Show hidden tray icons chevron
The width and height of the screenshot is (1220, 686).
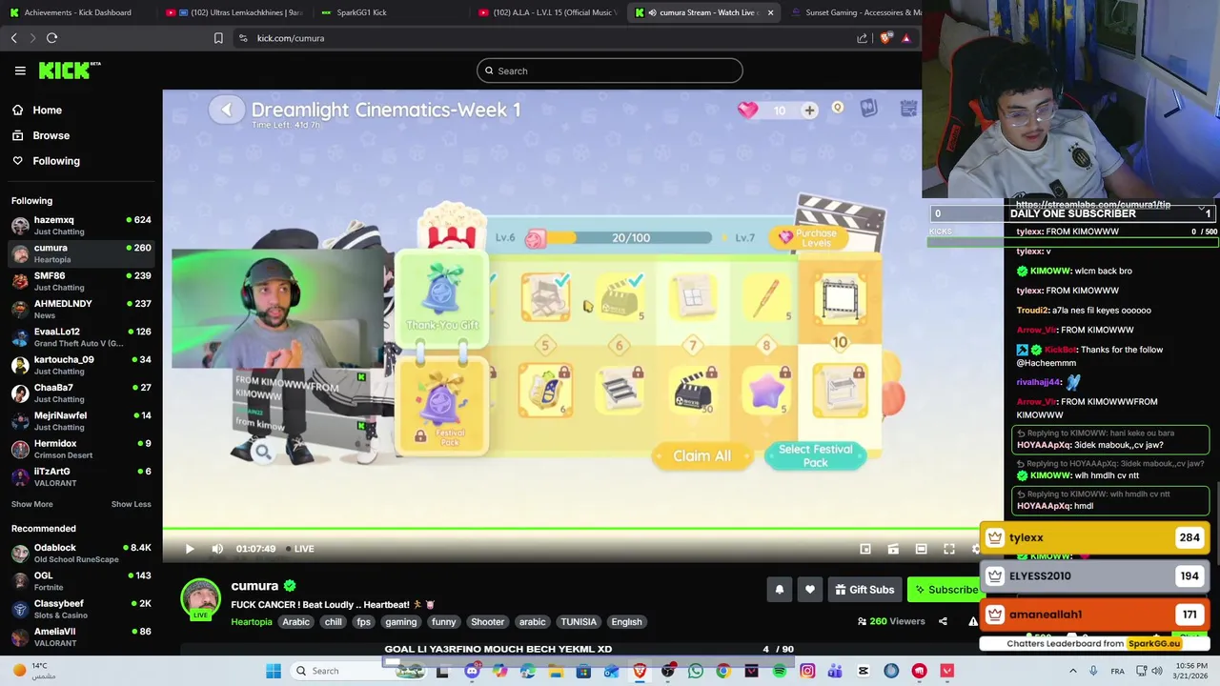1073,671
